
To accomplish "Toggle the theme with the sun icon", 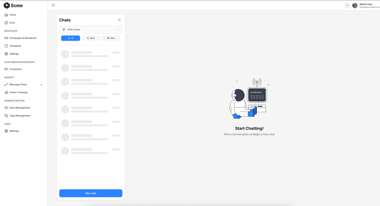I will click(347, 5).
